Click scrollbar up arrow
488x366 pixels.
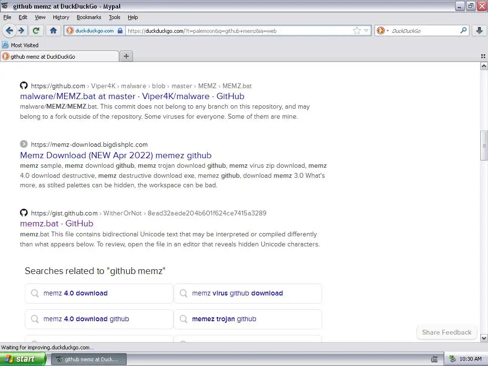(x=484, y=66)
